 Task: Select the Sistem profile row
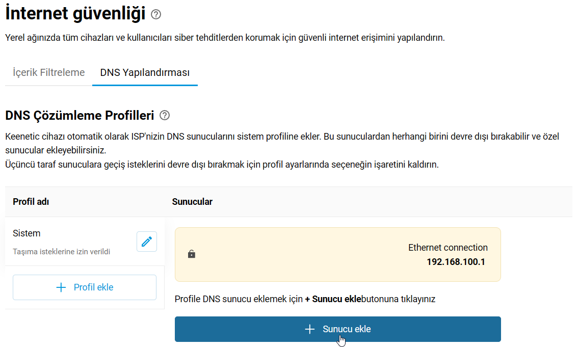click(85, 242)
